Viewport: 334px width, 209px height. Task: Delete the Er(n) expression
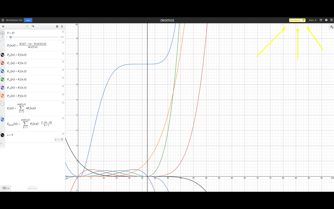click(x=63, y=103)
